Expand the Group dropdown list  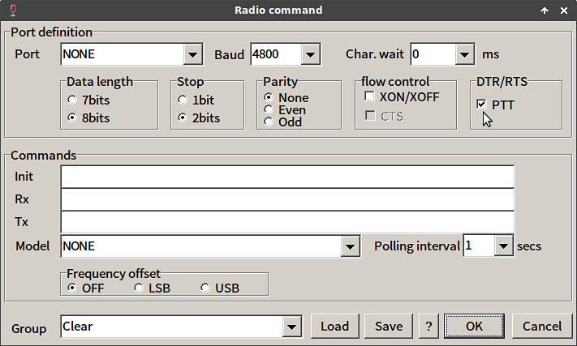click(292, 327)
